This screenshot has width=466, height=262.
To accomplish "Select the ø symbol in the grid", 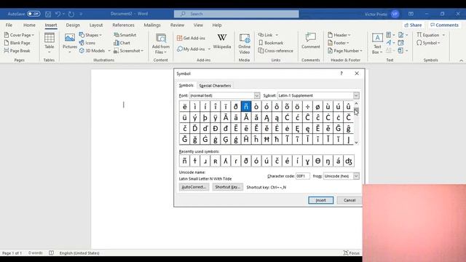I will coord(317,106).
